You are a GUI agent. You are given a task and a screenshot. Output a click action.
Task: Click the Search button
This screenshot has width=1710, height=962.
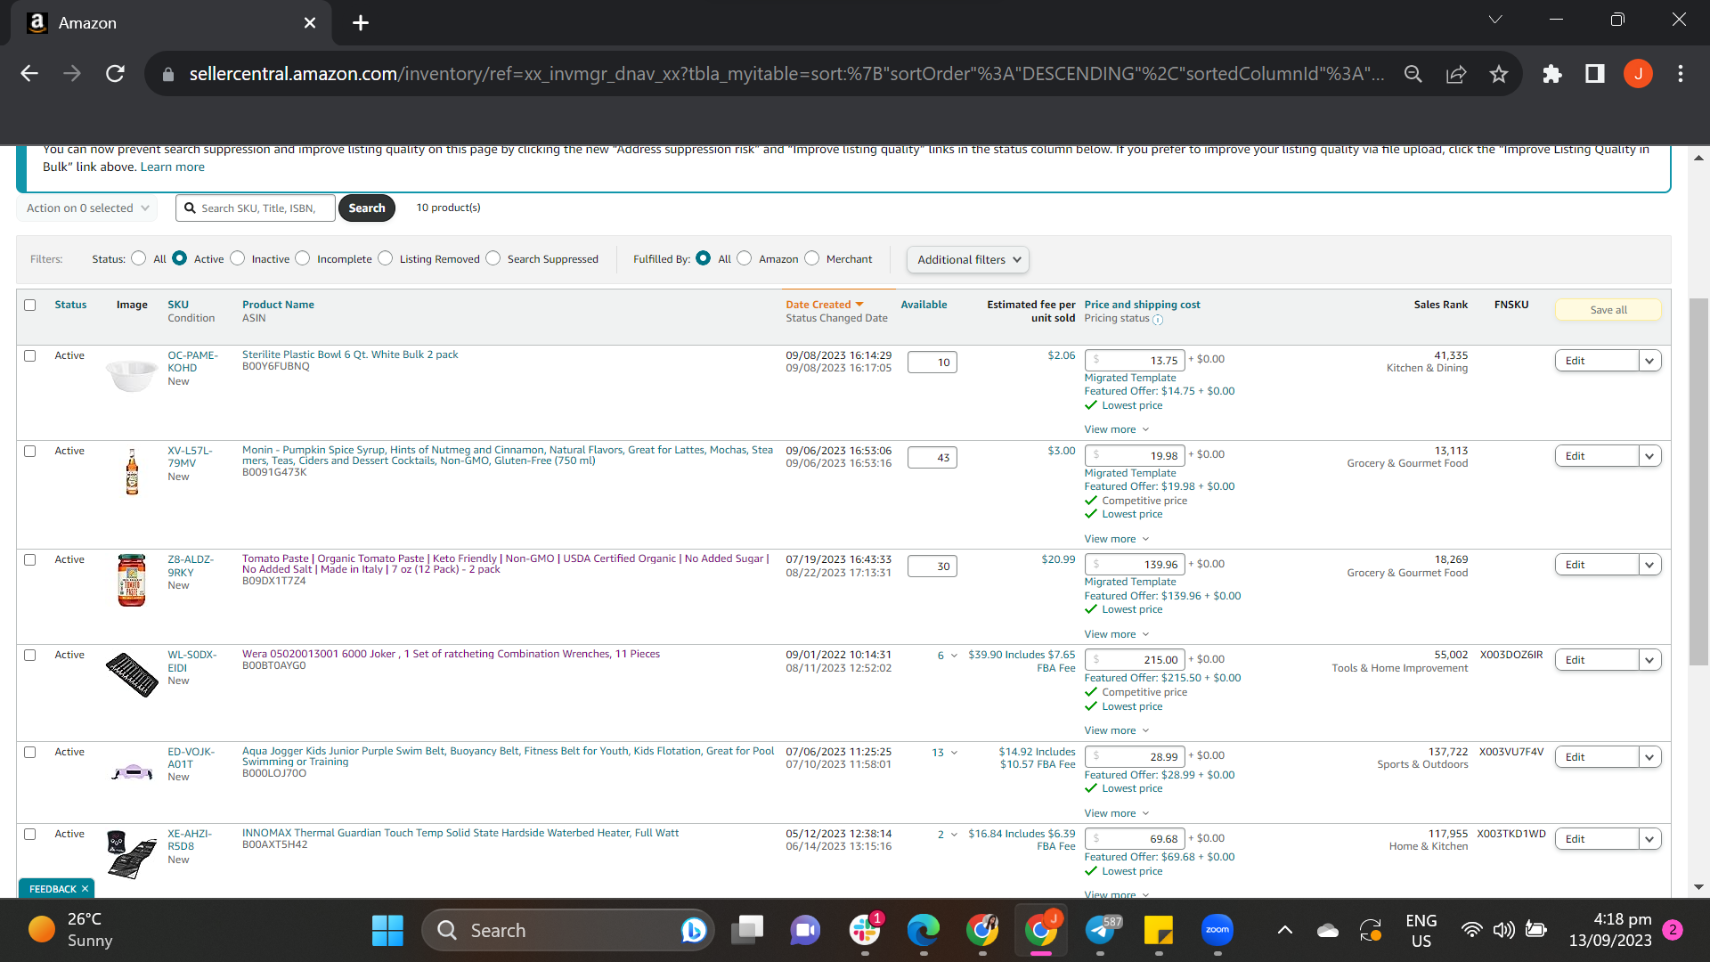tap(367, 208)
